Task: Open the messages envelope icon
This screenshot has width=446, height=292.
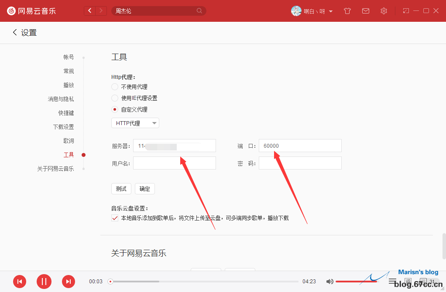Action: (x=366, y=11)
